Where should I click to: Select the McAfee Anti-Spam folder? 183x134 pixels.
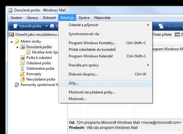pos(45,52)
